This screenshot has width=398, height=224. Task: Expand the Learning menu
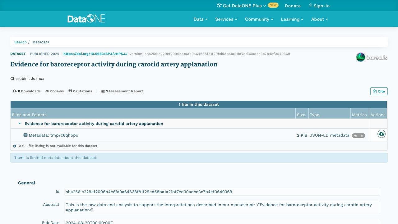pos(292,19)
